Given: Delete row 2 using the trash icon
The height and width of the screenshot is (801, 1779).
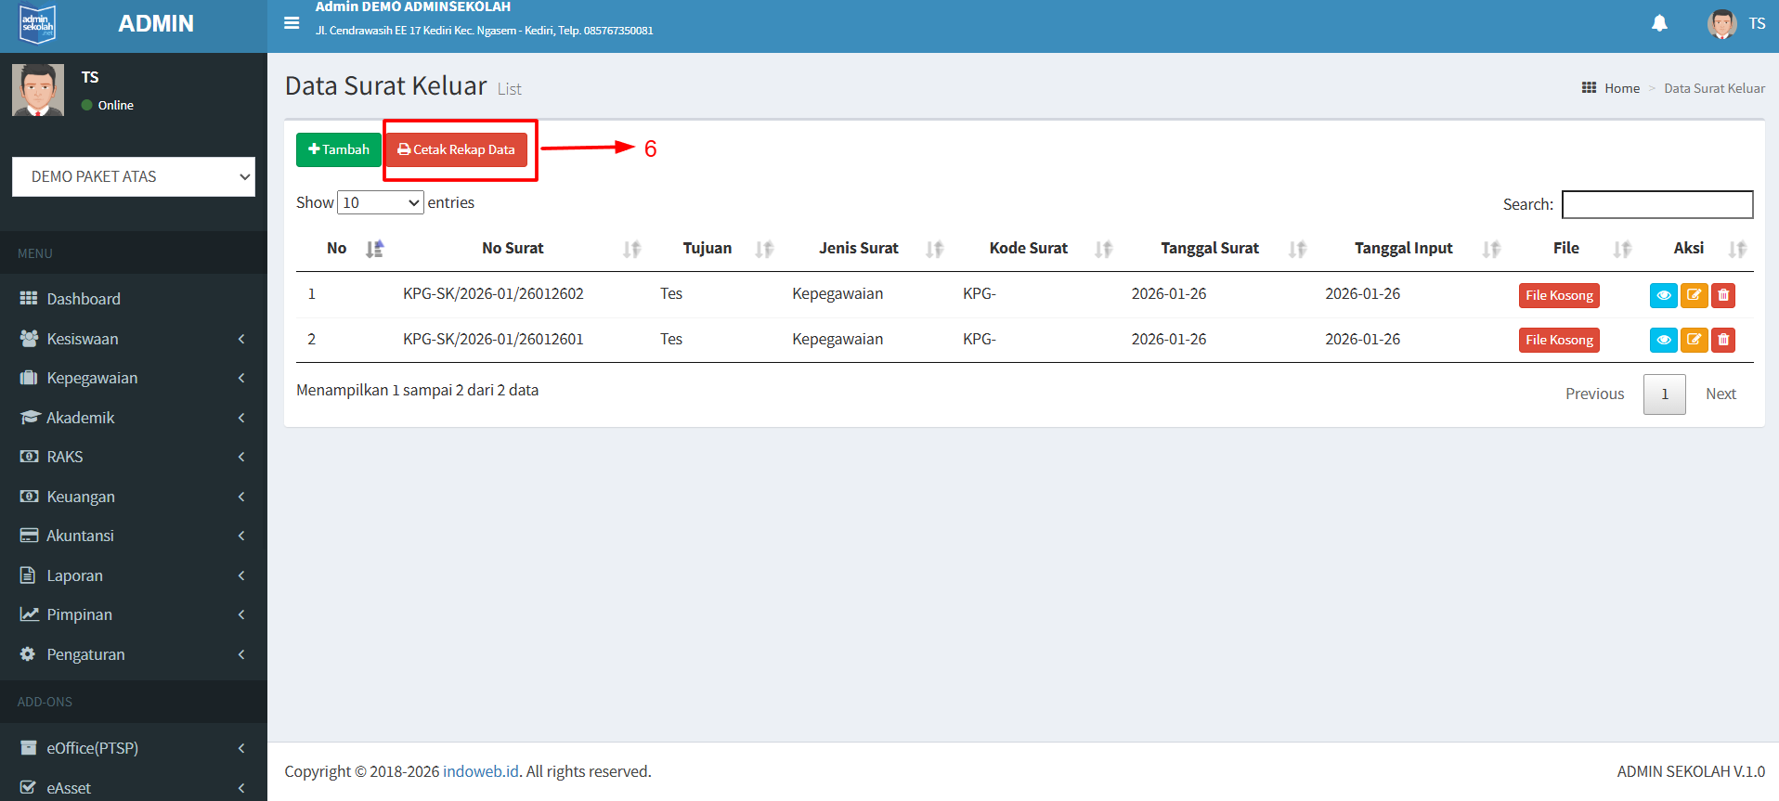Looking at the screenshot, I should point(1723,340).
